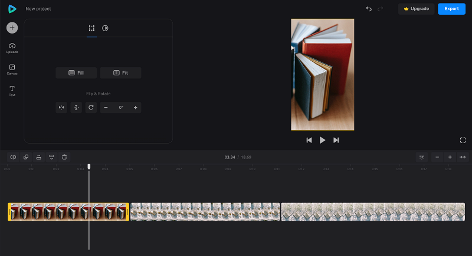The width and height of the screenshot is (472, 256).
Task: Increase rotation angle with plus
Action: tap(136, 108)
